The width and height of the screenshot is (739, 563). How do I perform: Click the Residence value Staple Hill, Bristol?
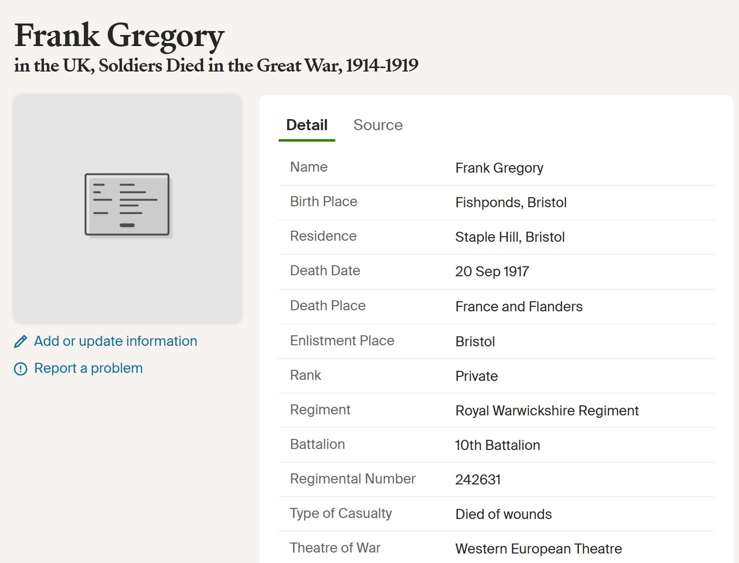pos(510,237)
